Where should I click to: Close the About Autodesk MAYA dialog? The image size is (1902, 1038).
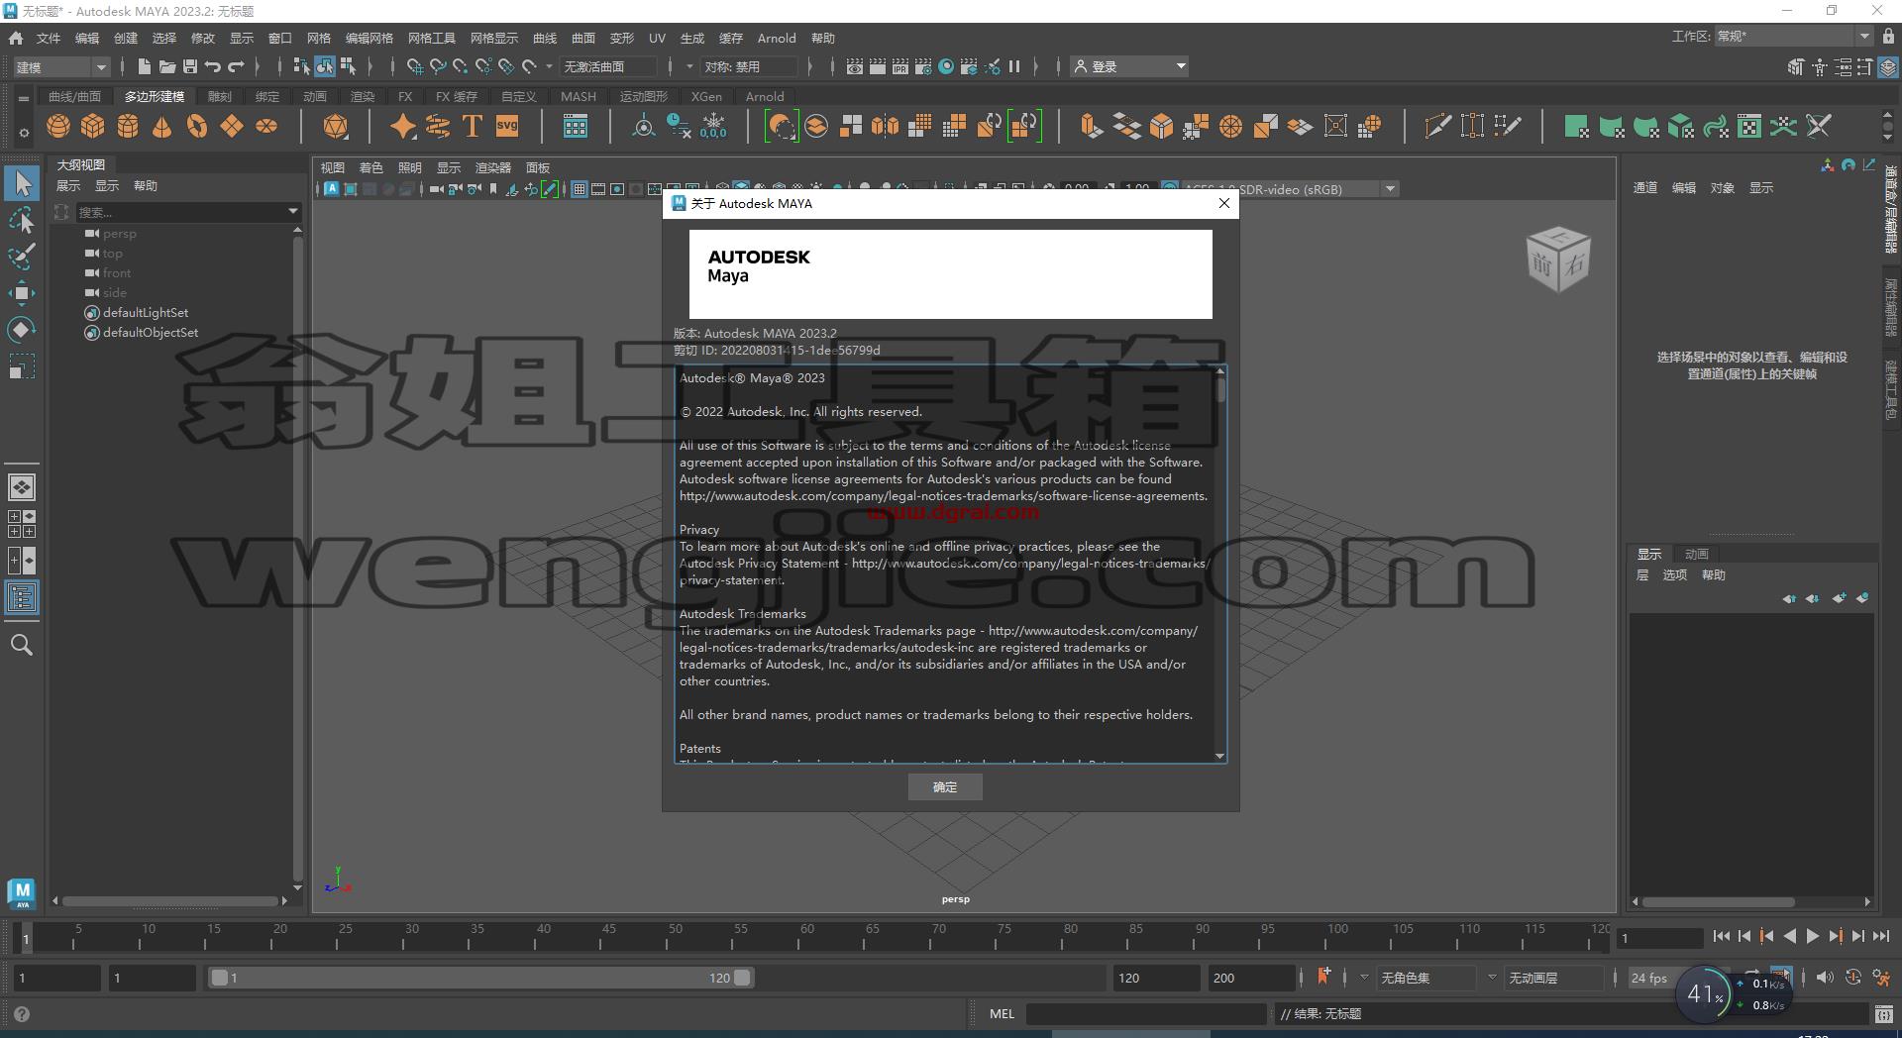tap(1224, 203)
